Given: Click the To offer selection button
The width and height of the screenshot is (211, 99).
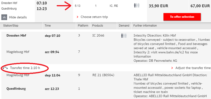Looking at the screenshot, I should [182, 17].
